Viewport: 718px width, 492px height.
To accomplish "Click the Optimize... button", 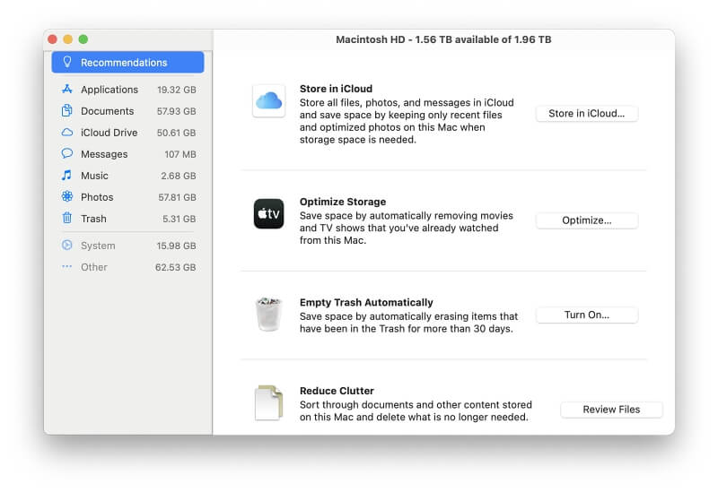I will (587, 220).
